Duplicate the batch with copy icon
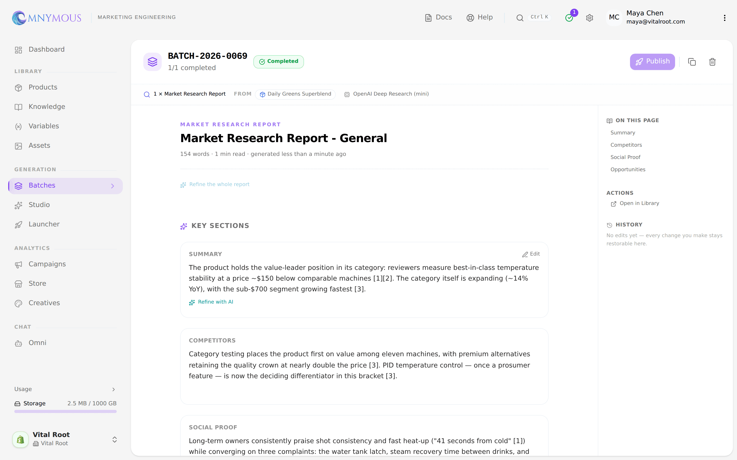 (692, 62)
